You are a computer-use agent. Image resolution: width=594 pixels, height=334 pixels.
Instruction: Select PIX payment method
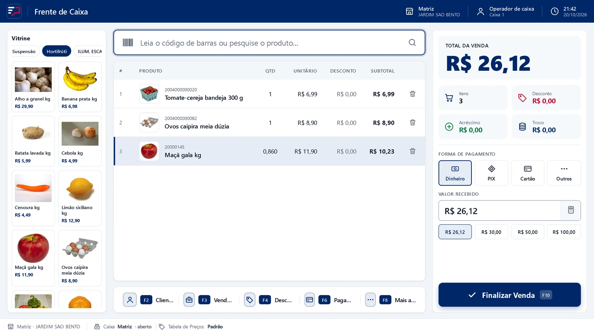click(x=491, y=173)
